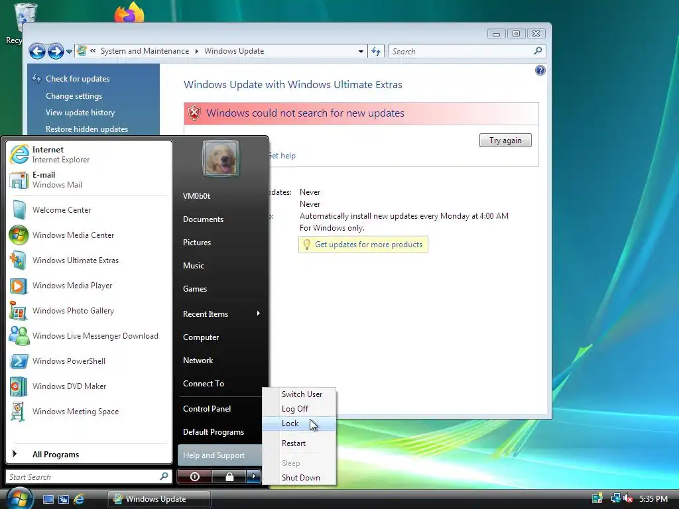Click the Start orb button
Viewport: 679px width, 509px height.
19,498
